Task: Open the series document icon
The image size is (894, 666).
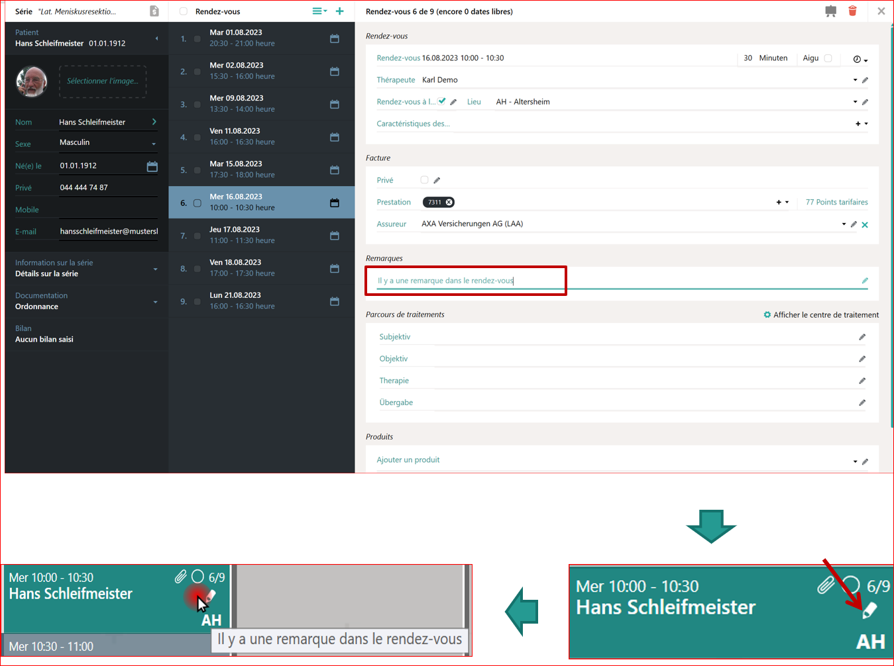Action: point(154,11)
